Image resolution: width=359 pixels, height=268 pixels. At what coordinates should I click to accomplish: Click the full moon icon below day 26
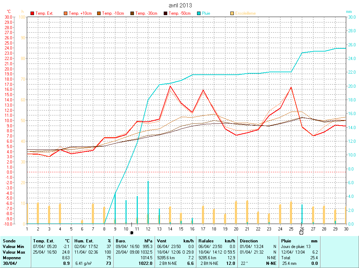click(x=301, y=233)
